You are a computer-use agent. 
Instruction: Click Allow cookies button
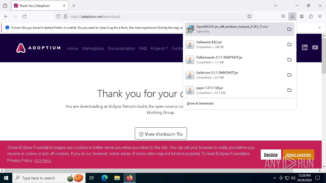pos(298,155)
